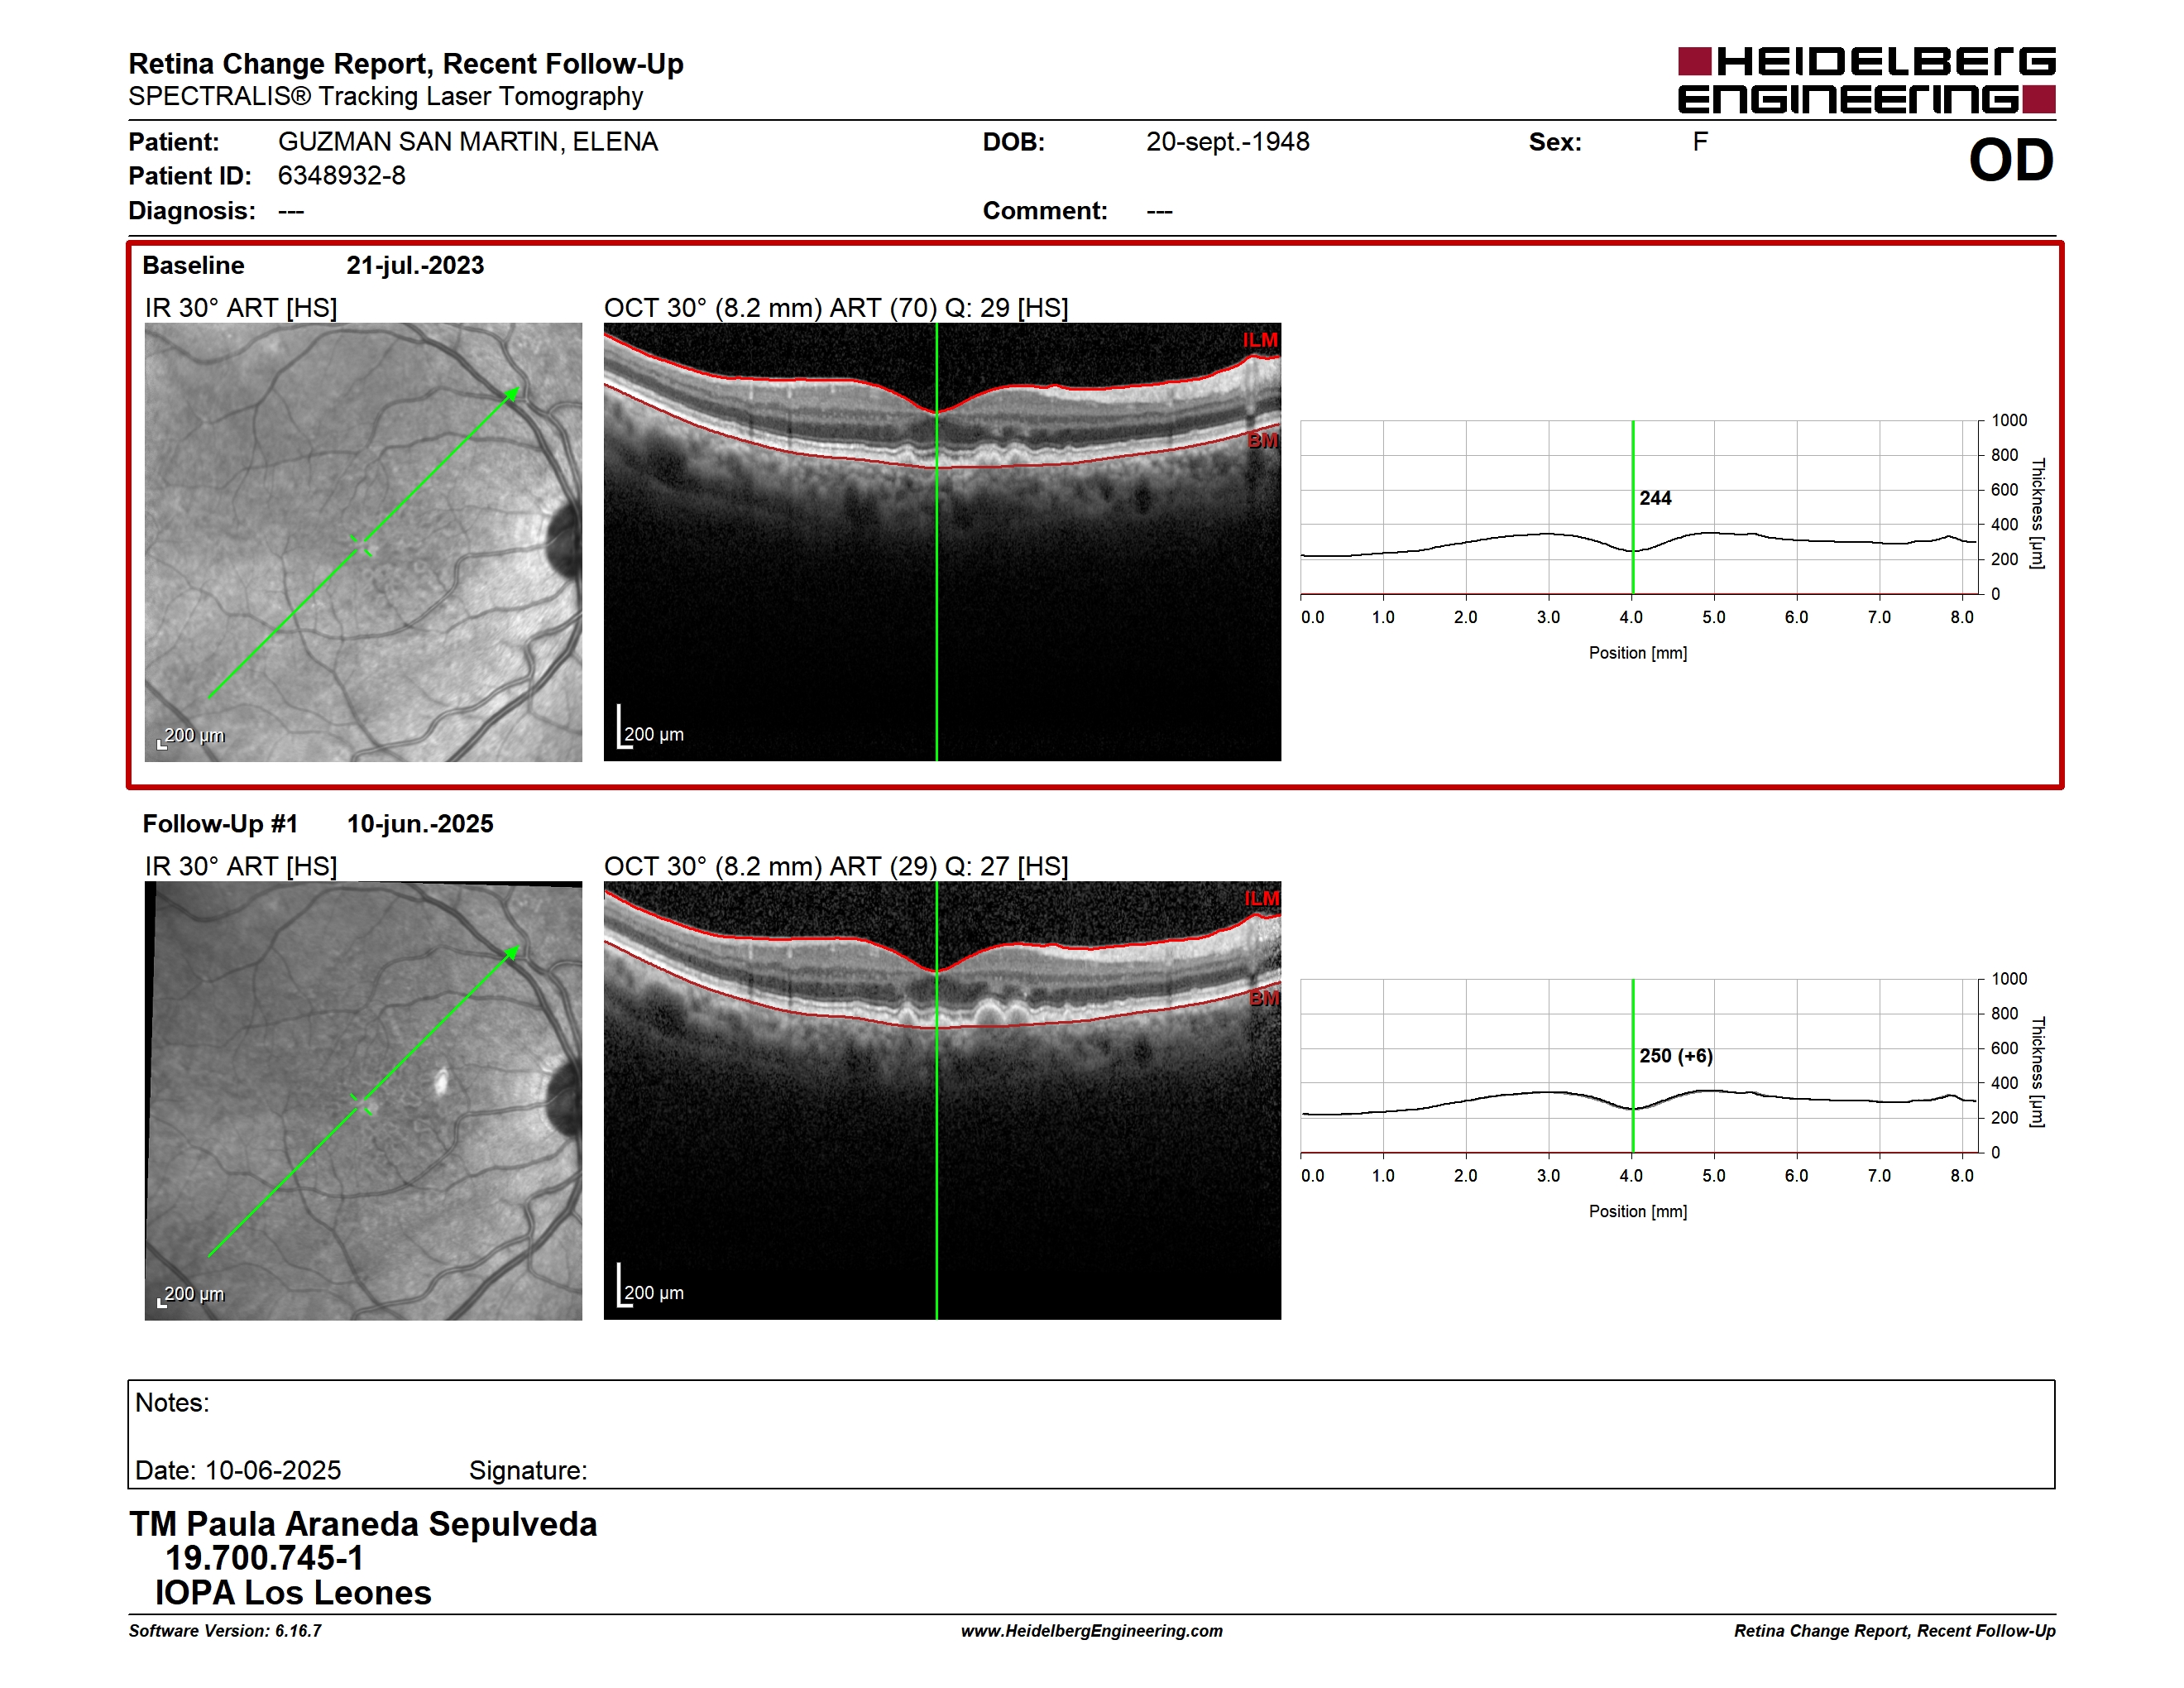Viewport: 2184px width, 1688px height.
Task: Click 'Software Version: 6.16.7' footer
Action: coord(225,1631)
